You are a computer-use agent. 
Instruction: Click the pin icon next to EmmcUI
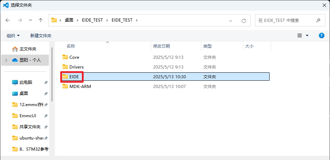click(x=46, y=116)
